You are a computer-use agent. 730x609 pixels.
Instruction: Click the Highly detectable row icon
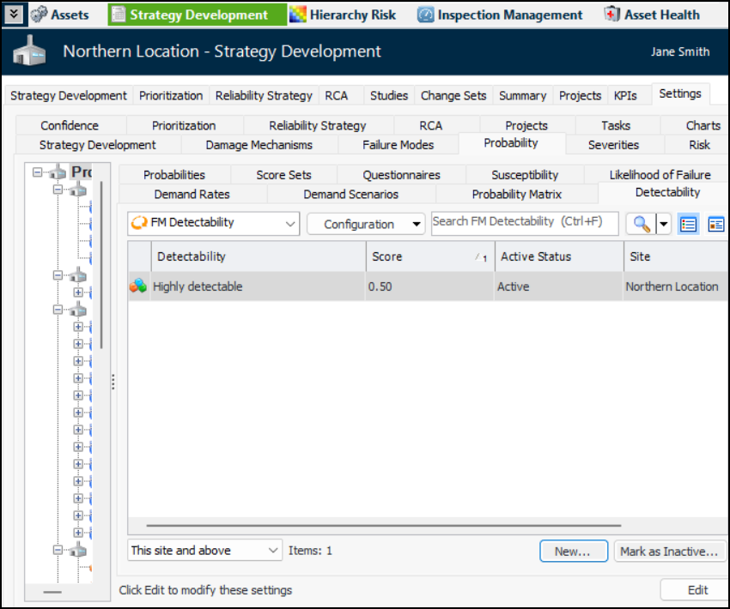(x=138, y=286)
